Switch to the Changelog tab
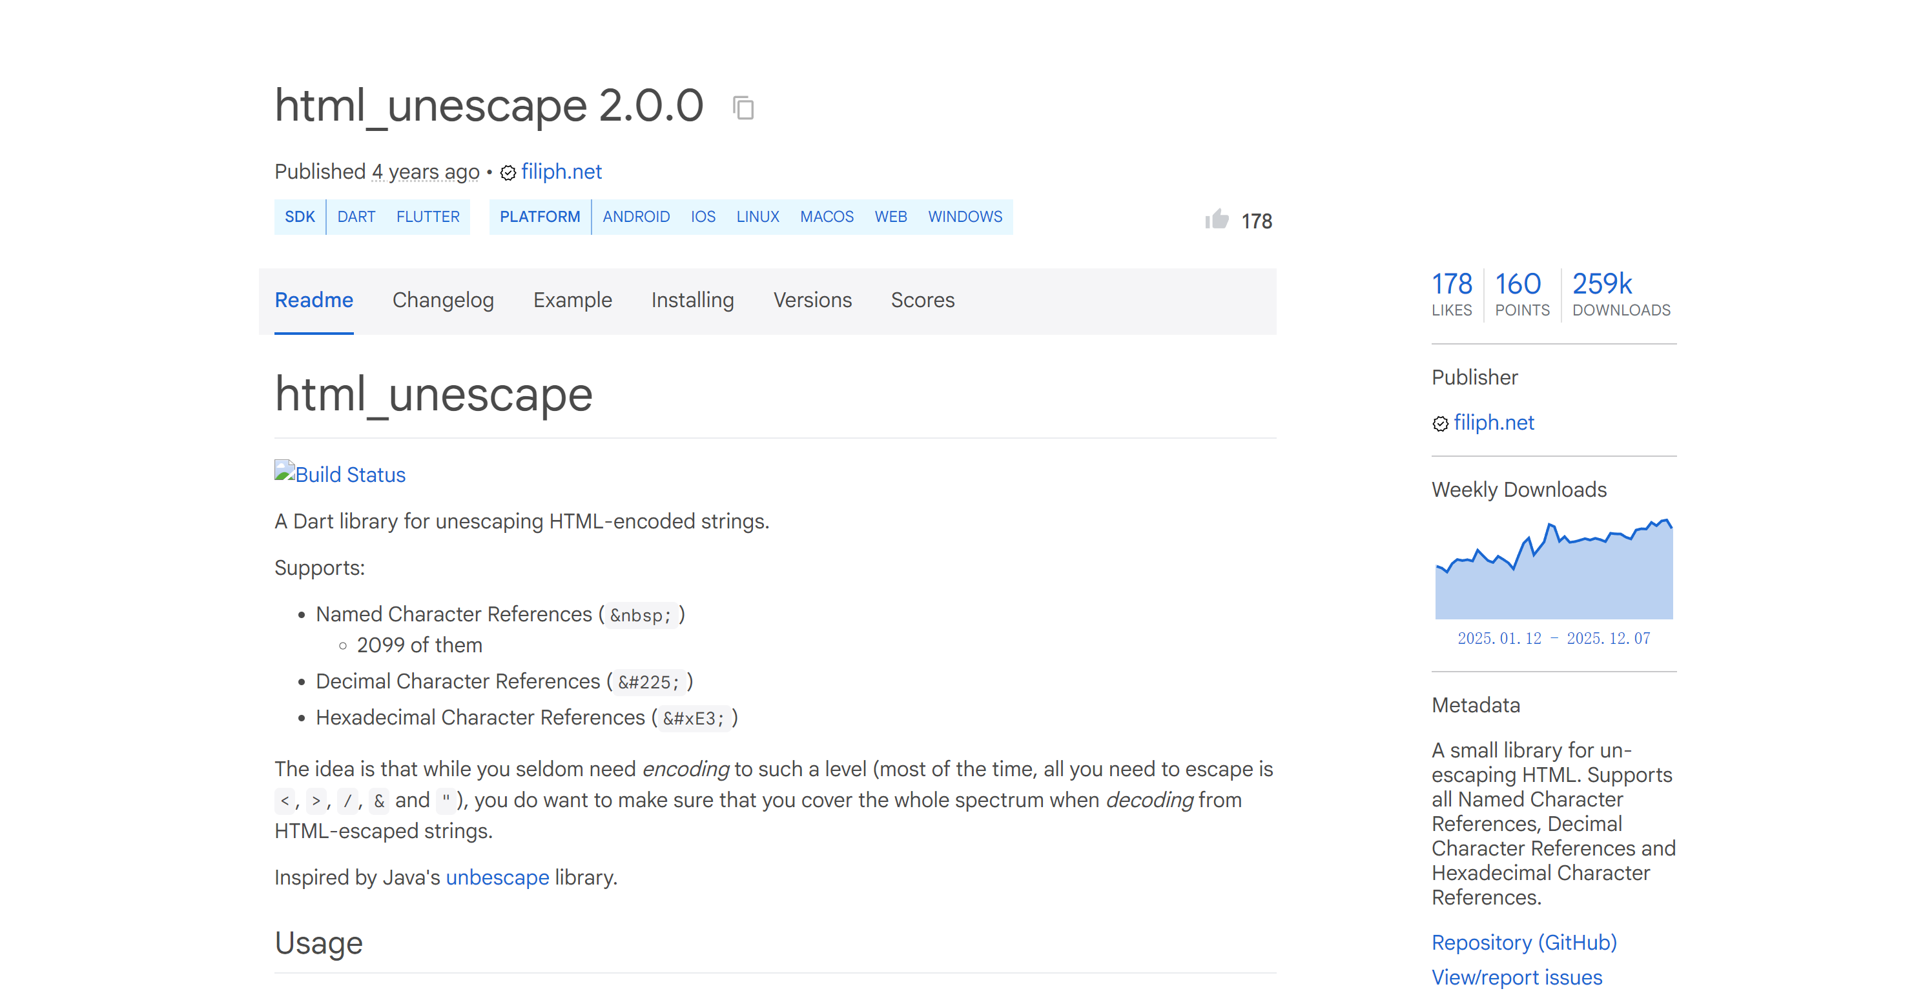The width and height of the screenshot is (1905, 991). 442,300
